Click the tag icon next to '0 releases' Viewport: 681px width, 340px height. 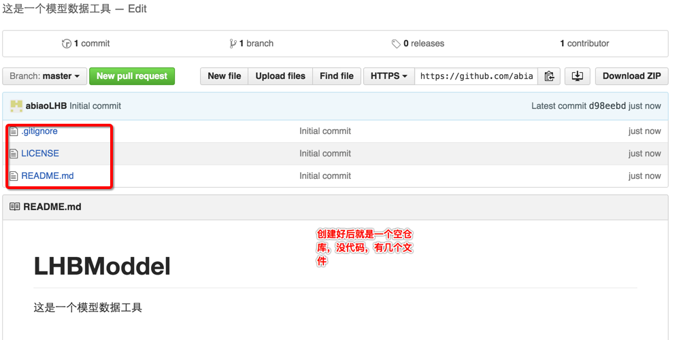(396, 44)
